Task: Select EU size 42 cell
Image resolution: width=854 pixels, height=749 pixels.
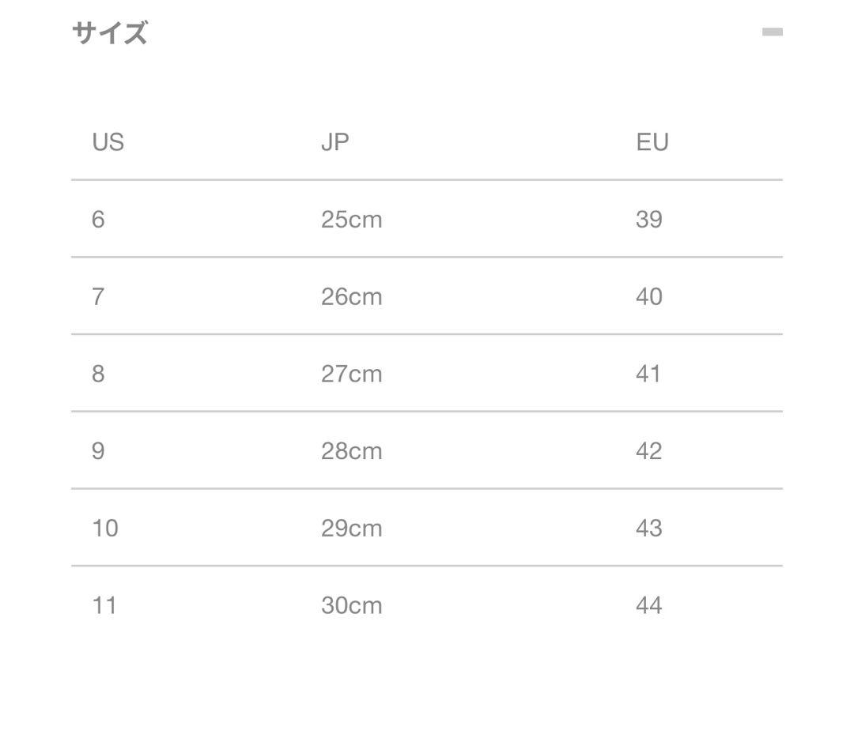Action: coord(648,450)
